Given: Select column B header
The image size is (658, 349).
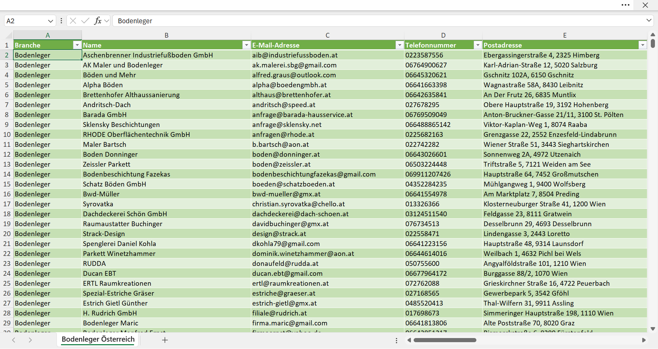Looking at the screenshot, I should point(167,35).
